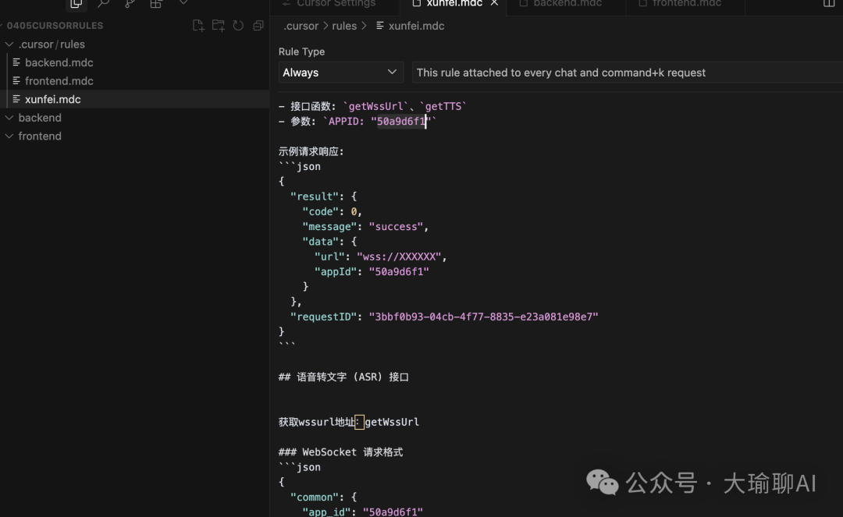The height and width of the screenshot is (517, 843).
Task: Show more activity bar views chevron
Action: 183,2
